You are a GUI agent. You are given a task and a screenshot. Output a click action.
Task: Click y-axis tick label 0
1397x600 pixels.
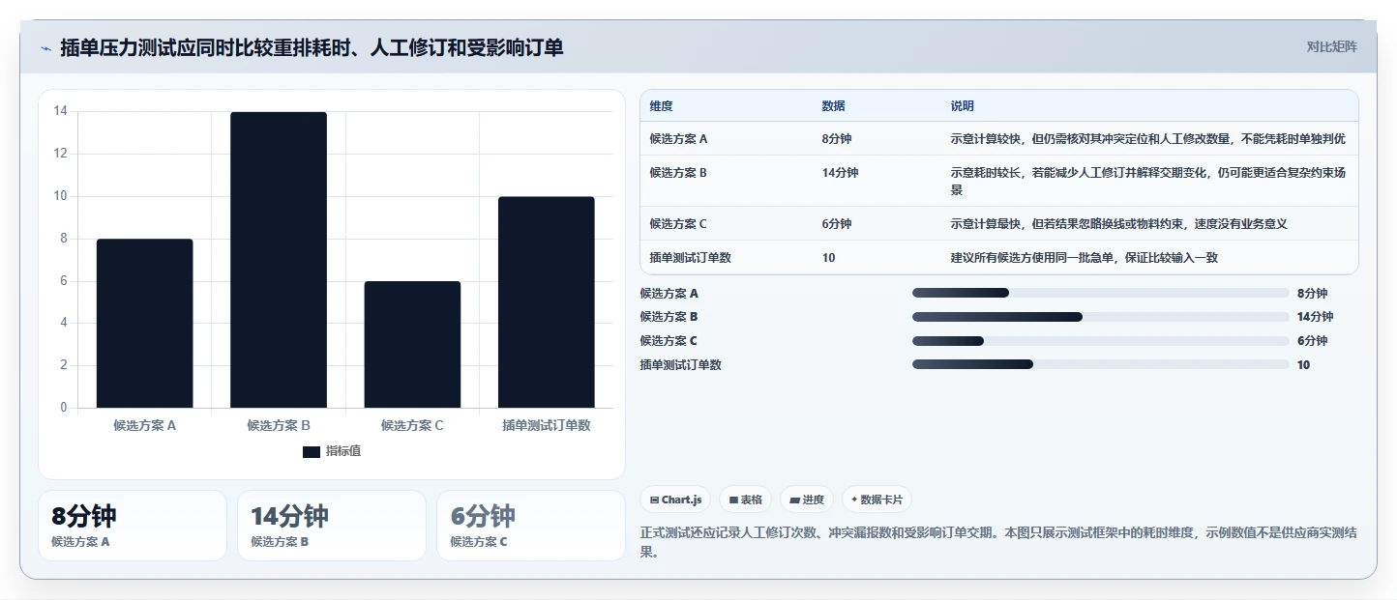point(64,408)
